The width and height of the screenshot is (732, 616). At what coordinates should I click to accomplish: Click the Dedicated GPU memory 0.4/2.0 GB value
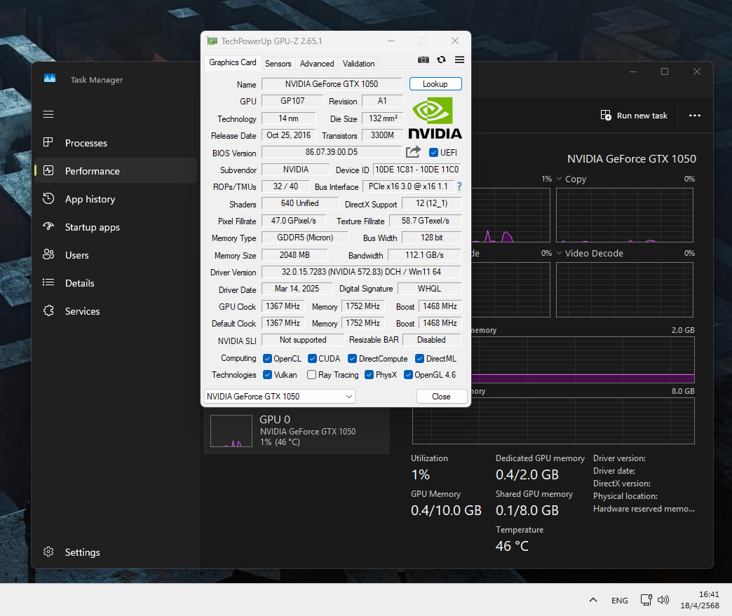coord(527,474)
